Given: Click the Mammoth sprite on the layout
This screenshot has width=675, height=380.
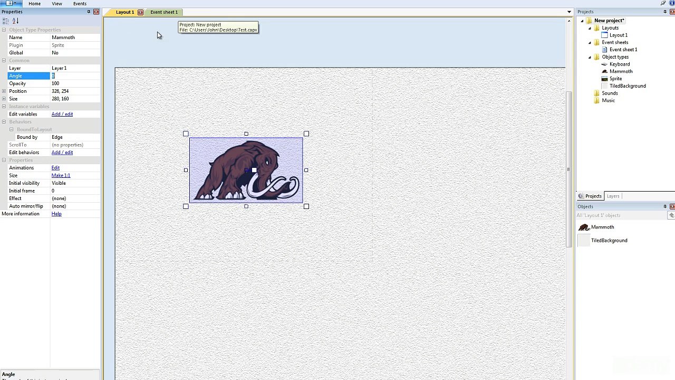Looking at the screenshot, I should (x=246, y=170).
